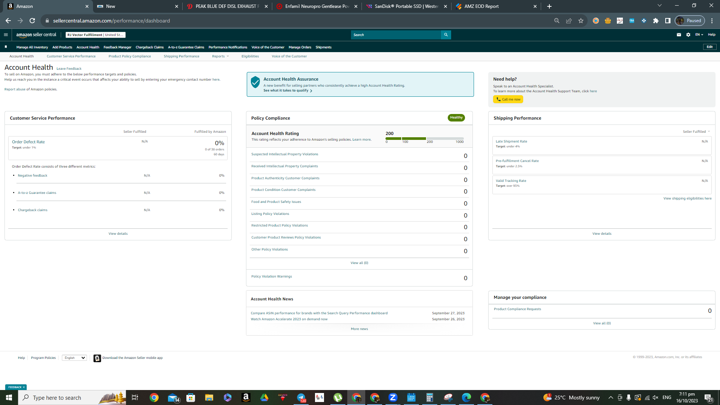Open the Chrome three-dot menu
Viewport: 720px width, 405px height.
pos(712,21)
